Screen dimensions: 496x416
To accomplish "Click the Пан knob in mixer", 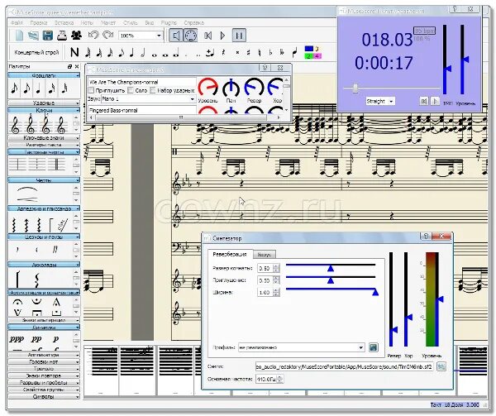I will click(231, 87).
